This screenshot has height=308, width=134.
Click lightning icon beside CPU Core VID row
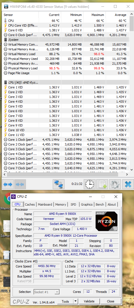click(5, 25)
